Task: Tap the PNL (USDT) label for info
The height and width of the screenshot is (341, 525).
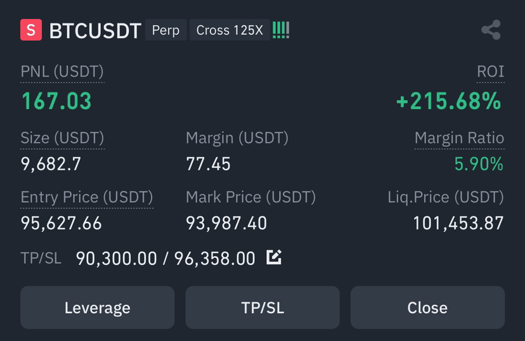Action: coord(62,72)
